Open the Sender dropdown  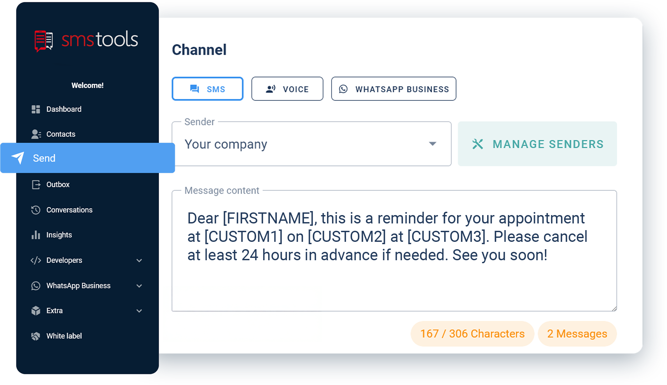click(x=313, y=143)
